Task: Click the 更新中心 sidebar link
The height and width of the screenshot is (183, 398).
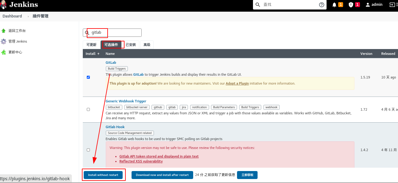Action: point(15,52)
